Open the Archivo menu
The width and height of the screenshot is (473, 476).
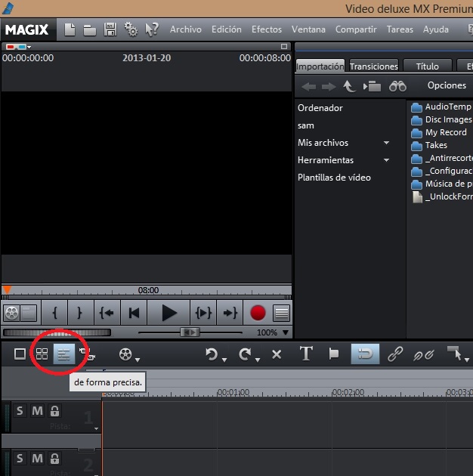[x=185, y=29]
